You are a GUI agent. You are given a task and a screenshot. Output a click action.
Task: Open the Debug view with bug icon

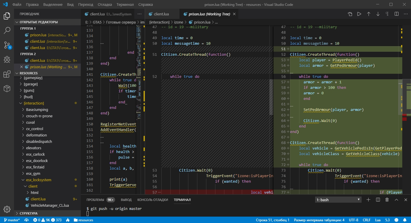pos(7,60)
